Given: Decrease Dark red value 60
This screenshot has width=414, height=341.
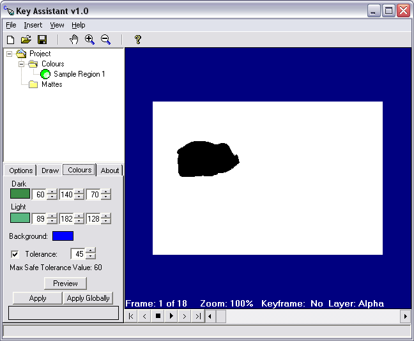Looking at the screenshot, I should tap(52, 197).
